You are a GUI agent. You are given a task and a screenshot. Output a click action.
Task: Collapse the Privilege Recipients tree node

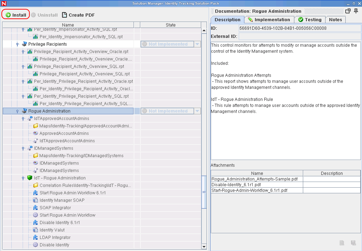pos(17,44)
